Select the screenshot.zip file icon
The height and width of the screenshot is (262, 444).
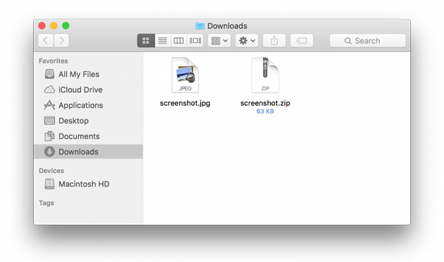(x=265, y=75)
